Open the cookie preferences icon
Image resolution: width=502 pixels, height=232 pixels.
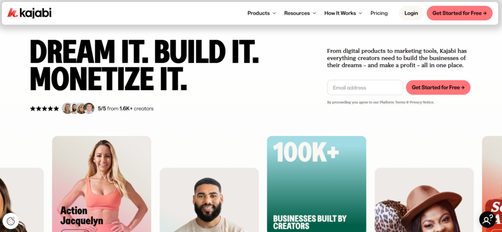pos(11,221)
